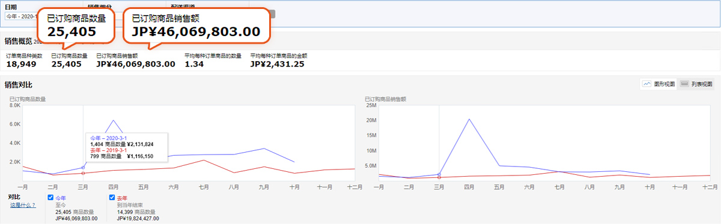Screen dimensions: 721x224
Task: Select blue April peak on 已订购商品数量 chart
Action: (113, 120)
